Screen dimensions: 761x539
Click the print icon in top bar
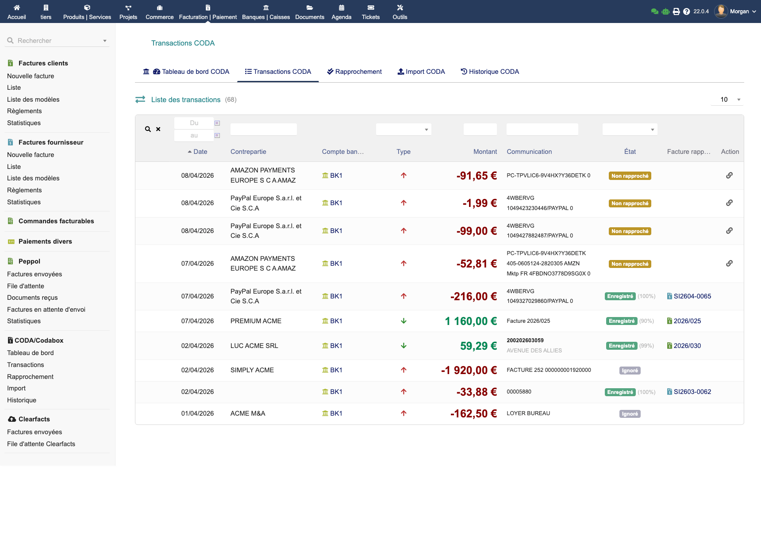point(676,11)
